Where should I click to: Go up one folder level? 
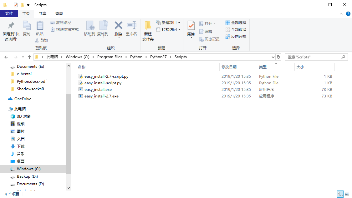[29, 57]
